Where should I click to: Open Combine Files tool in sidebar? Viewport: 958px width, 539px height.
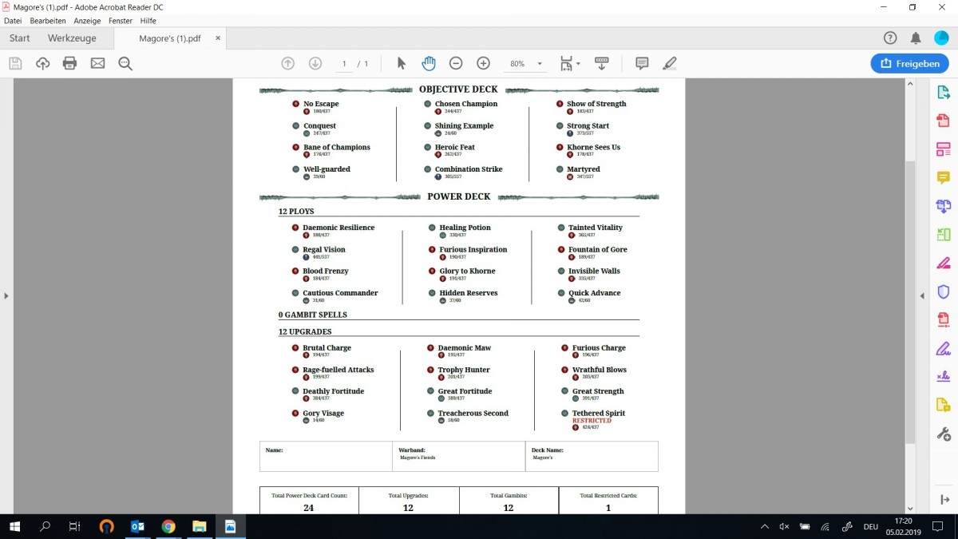click(944, 206)
